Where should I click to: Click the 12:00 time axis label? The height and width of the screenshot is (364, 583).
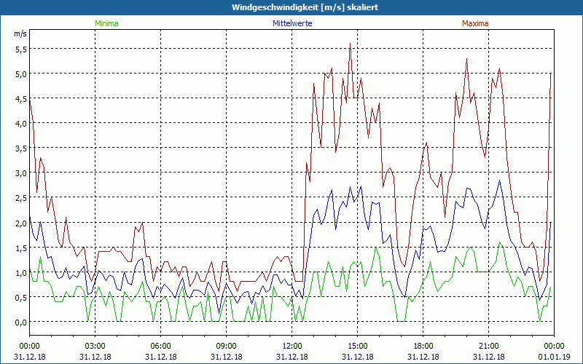pos(292,346)
